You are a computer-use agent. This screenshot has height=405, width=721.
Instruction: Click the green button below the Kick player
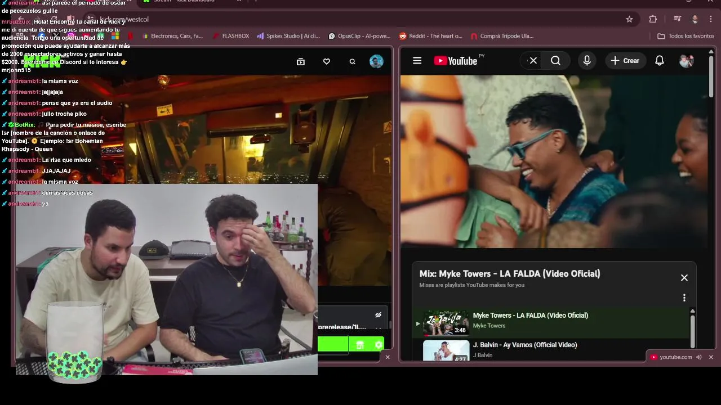[333, 344]
